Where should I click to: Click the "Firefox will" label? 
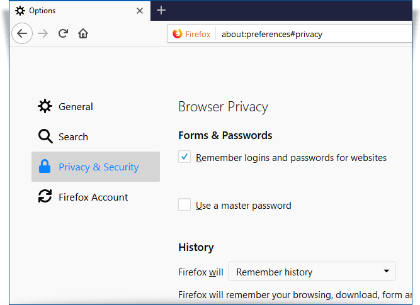[201, 272]
